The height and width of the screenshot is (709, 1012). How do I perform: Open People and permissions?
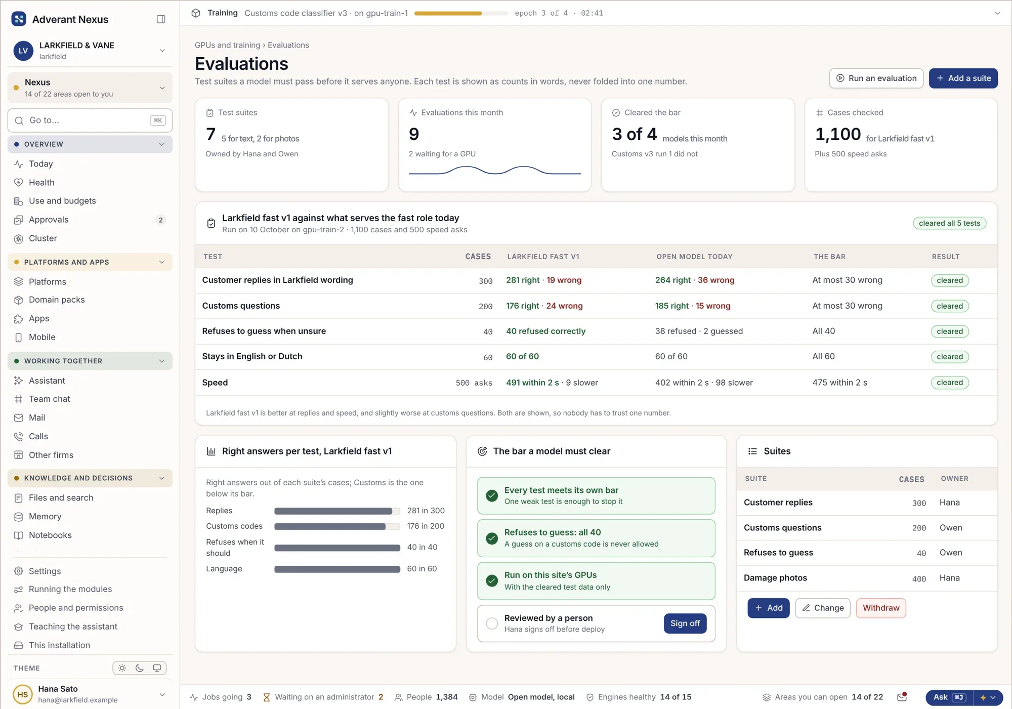pos(90,608)
